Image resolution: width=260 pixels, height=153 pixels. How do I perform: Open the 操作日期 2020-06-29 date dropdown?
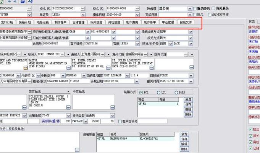pos(137,15)
